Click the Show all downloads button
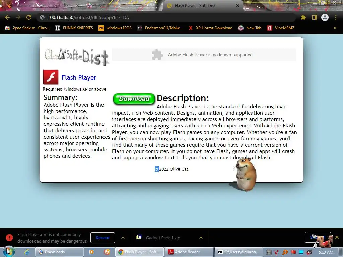The image size is (343, 257). [318, 237]
